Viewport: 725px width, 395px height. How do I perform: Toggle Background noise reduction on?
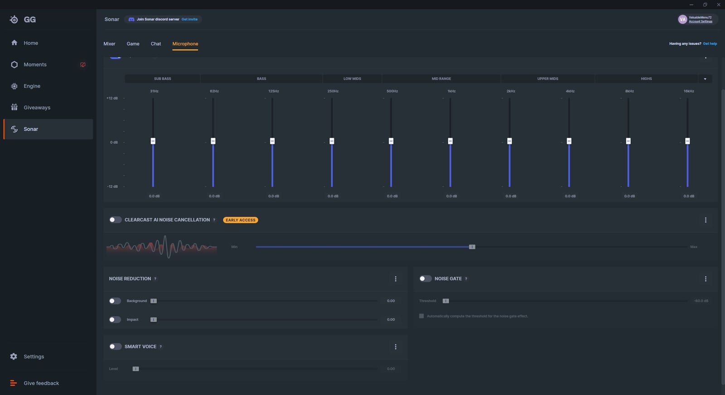(115, 301)
